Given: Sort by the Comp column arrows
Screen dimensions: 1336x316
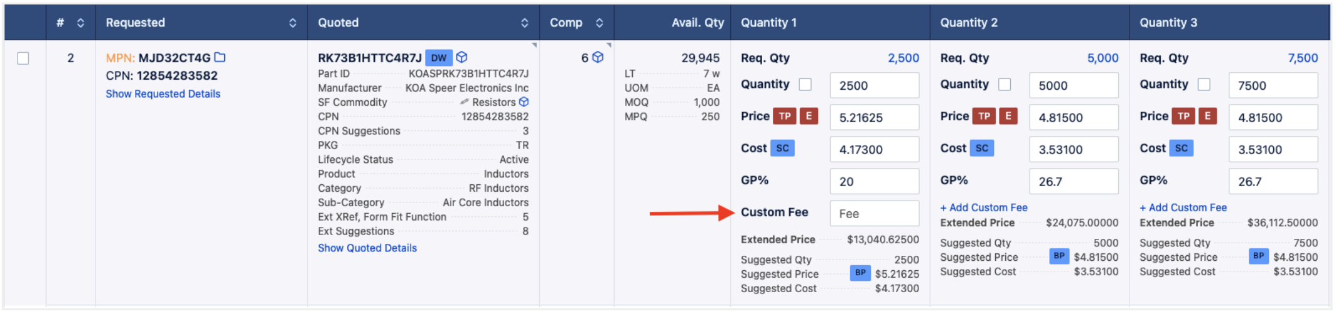Looking at the screenshot, I should (600, 23).
